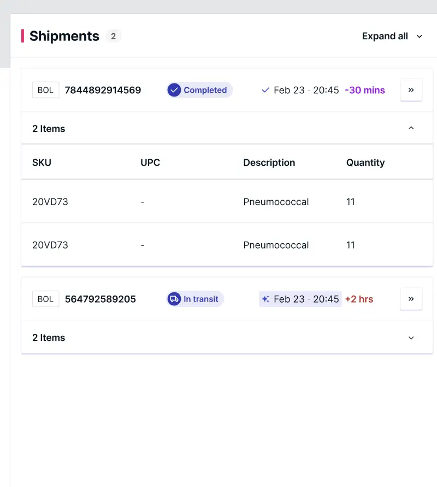This screenshot has height=487, width=437.
Task: Click the +2 hrs delay indicator
Action: point(359,299)
